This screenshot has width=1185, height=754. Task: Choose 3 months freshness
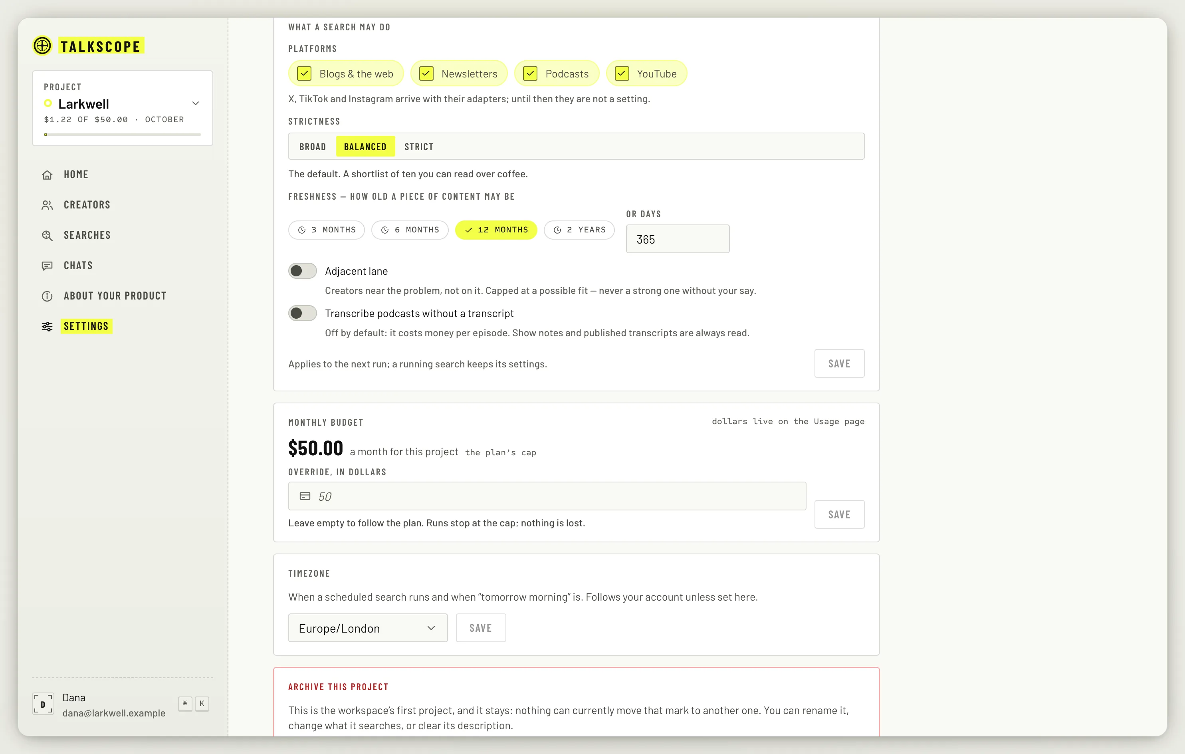[326, 230]
